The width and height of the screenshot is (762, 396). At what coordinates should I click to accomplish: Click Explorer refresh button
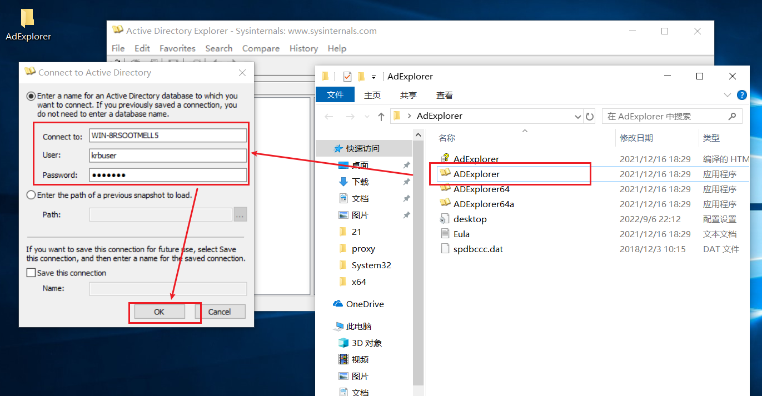tap(590, 116)
